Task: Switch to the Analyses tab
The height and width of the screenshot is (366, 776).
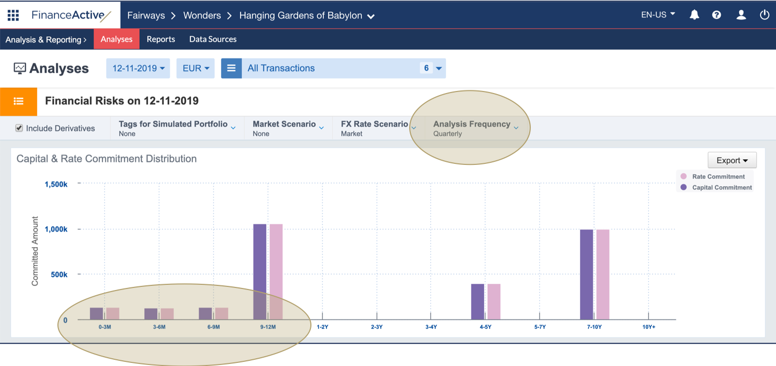Action: tap(116, 39)
